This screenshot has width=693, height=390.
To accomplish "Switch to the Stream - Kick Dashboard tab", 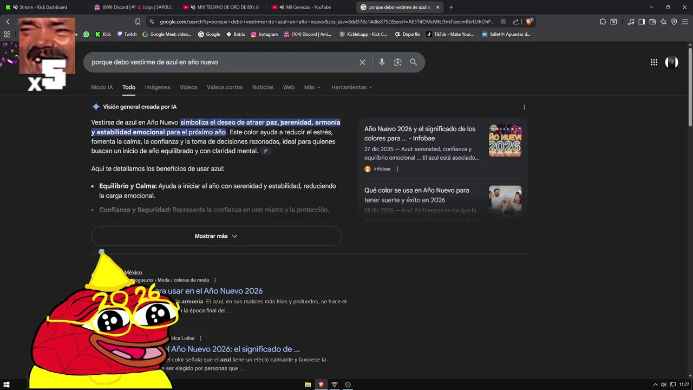I will pos(44,7).
